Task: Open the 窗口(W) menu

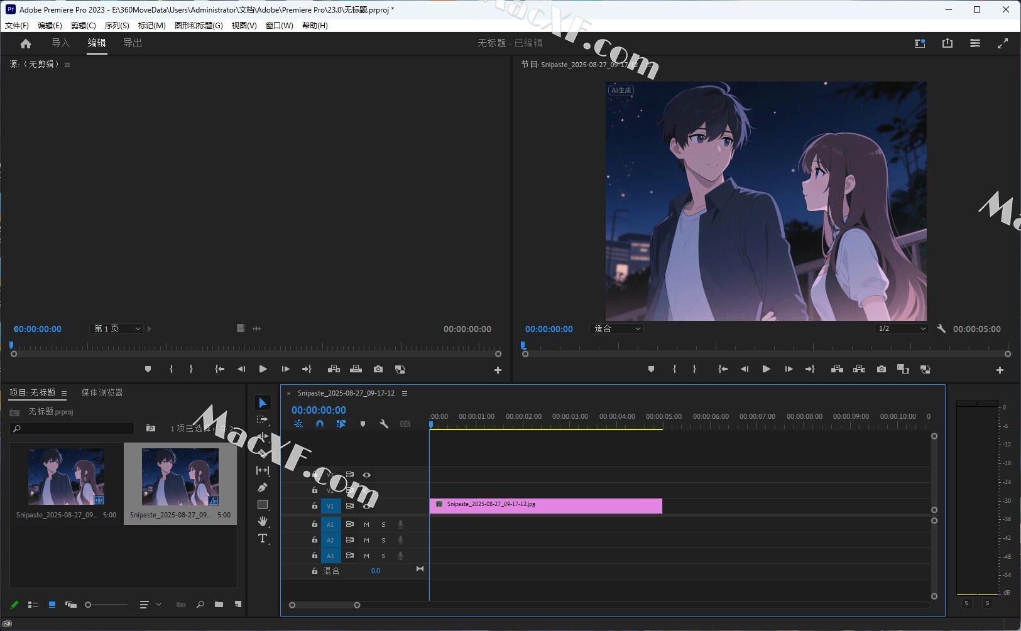Action: pyautogui.click(x=279, y=26)
